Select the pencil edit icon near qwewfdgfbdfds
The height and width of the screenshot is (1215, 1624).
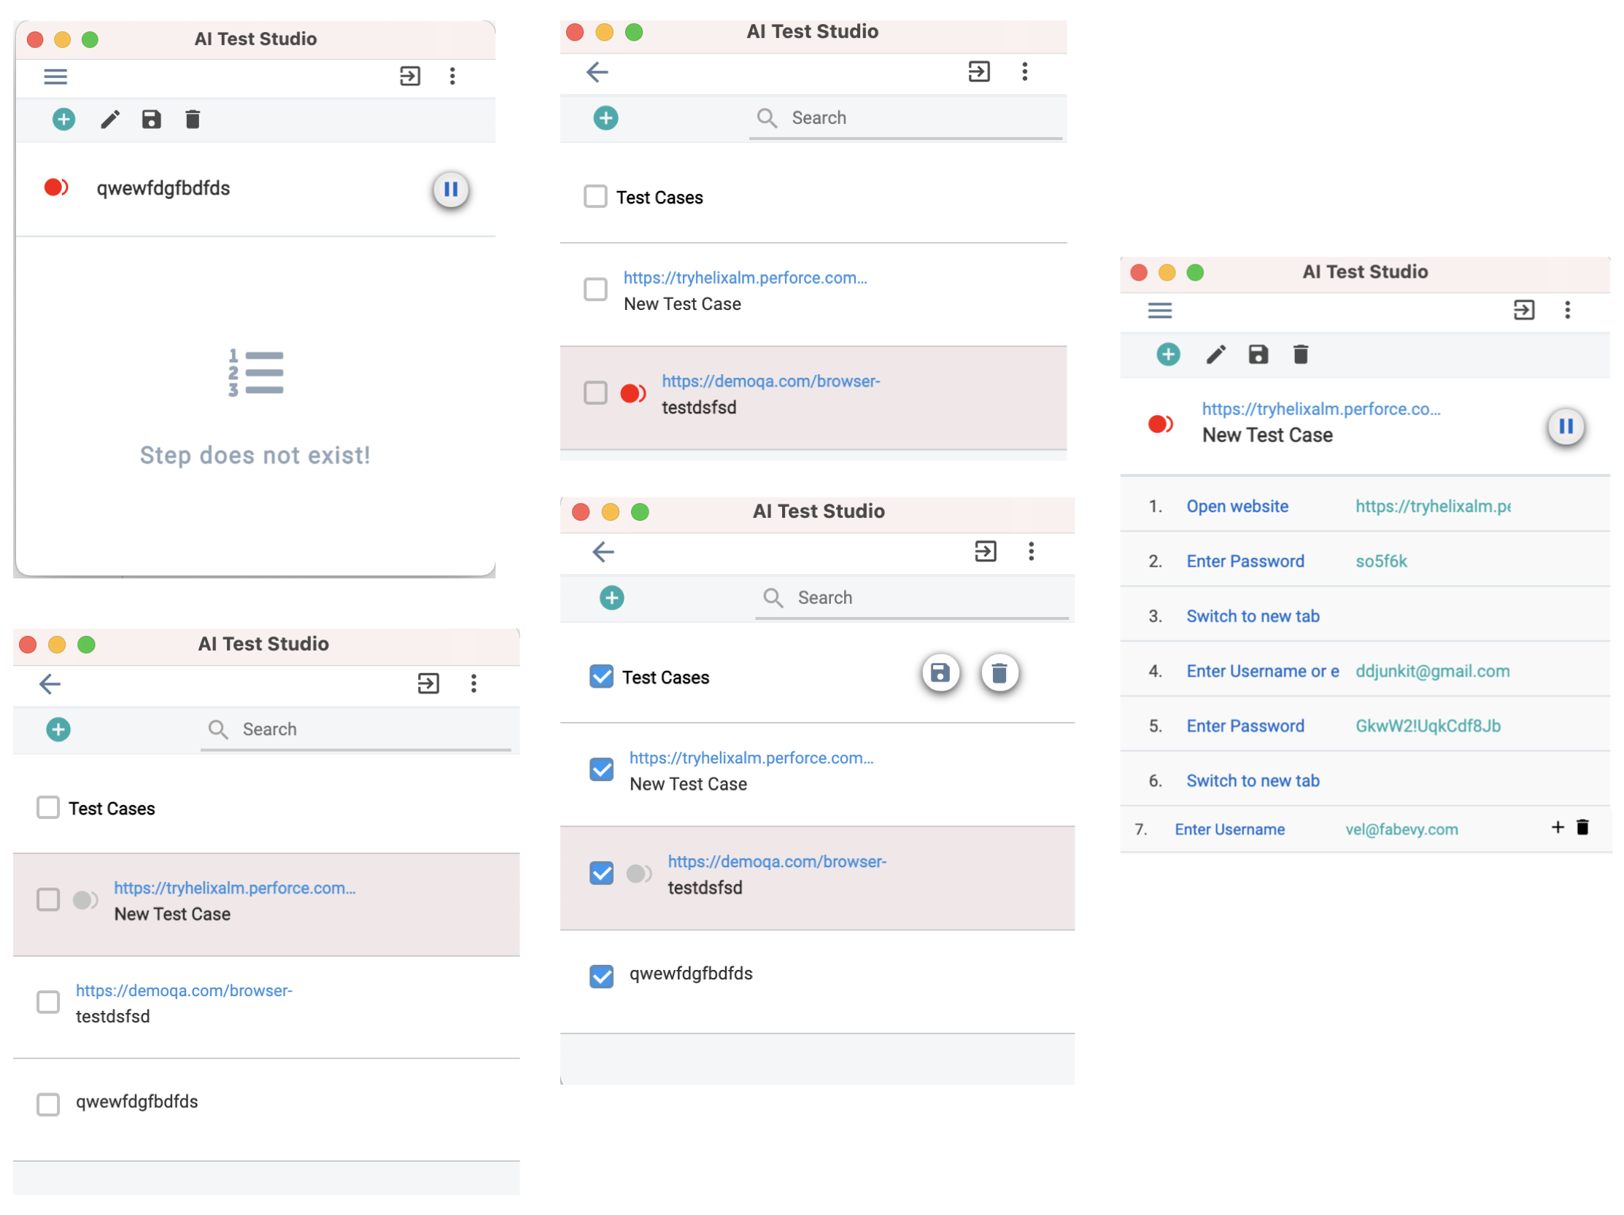110,119
